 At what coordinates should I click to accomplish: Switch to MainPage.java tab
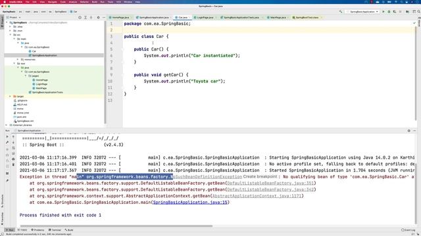point(278,18)
